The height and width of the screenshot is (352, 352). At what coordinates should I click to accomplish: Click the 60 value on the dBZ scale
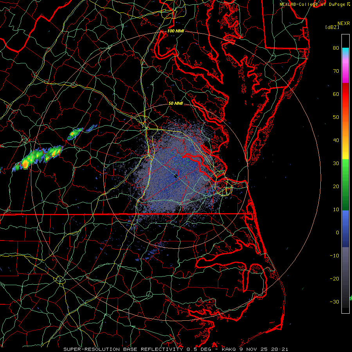[x=336, y=94]
